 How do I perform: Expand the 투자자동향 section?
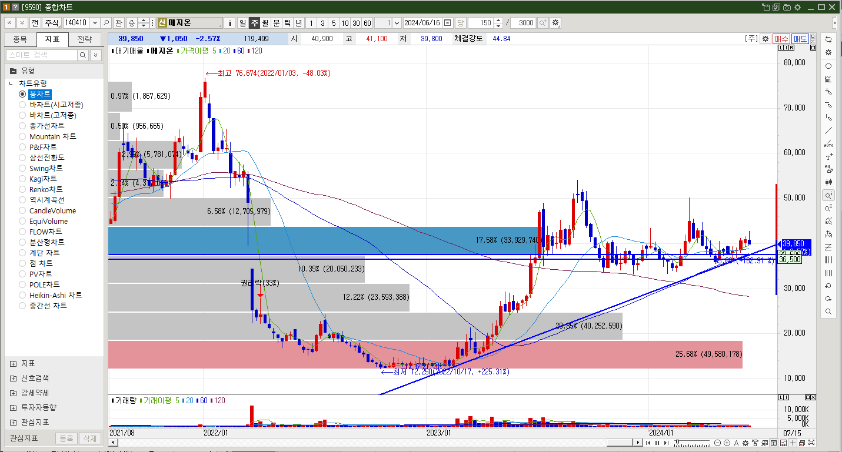pos(13,407)
